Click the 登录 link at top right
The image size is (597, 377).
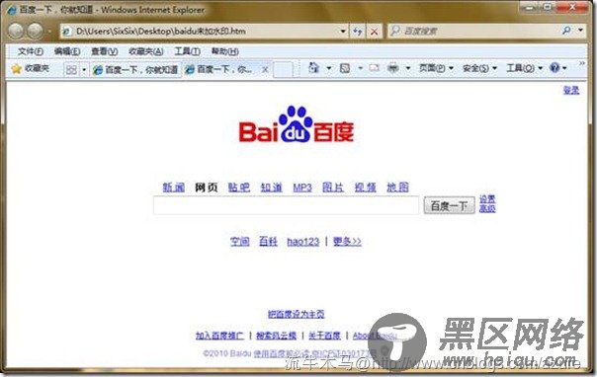tap(571, 90)
